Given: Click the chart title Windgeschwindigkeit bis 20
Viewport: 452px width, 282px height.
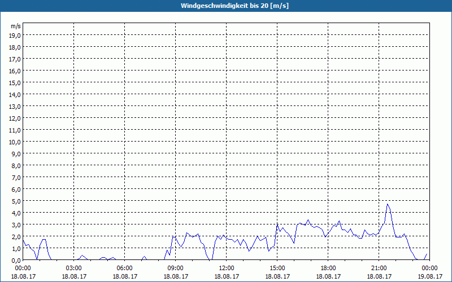Looking at the screenshot, I should point(226,6).
